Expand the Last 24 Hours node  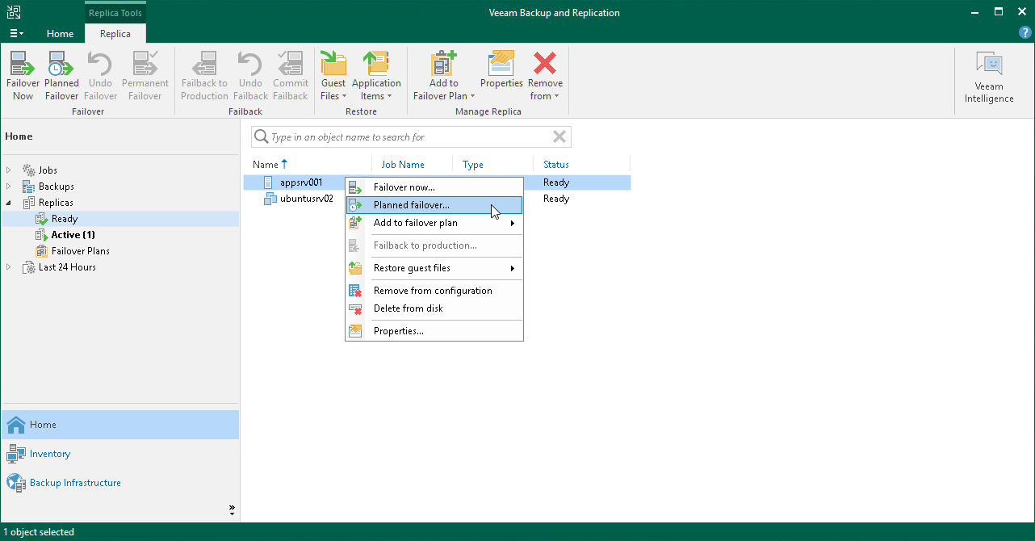[9, 267]
